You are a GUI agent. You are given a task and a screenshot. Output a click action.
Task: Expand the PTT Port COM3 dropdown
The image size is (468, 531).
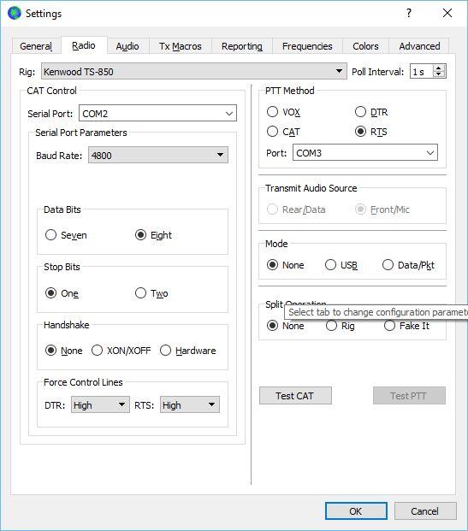[x=365, y=153]
